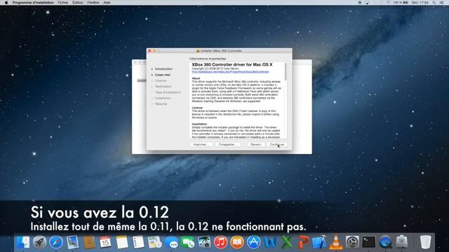449x252 pixels.
Task: Click the Introduction step in sidebar
Action: pos(163,69)
